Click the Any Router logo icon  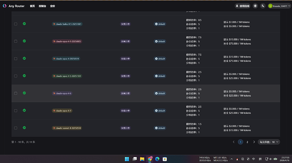(x=5, y=6)
